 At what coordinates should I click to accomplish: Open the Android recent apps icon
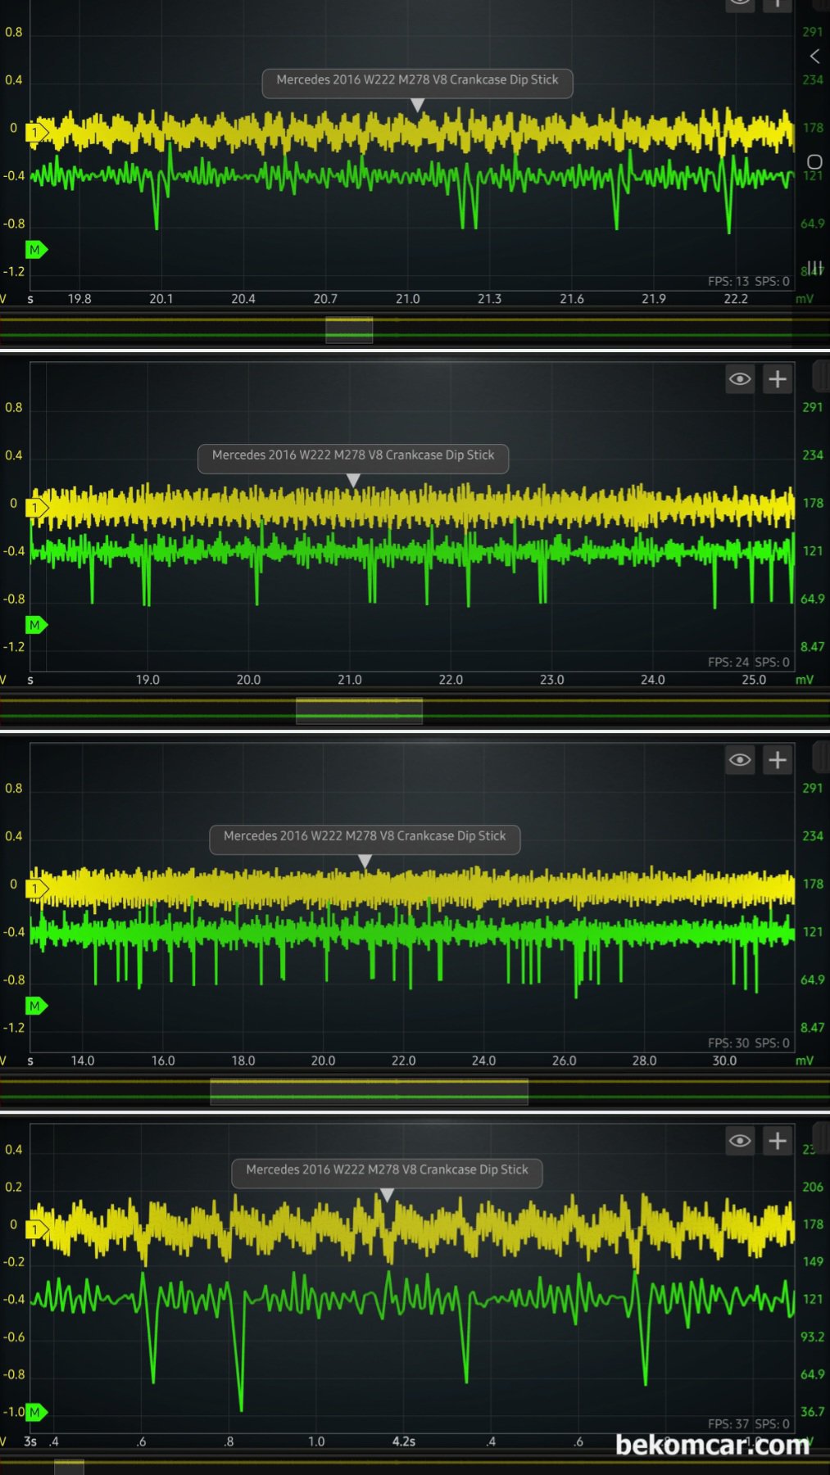(x=814, y=267)
